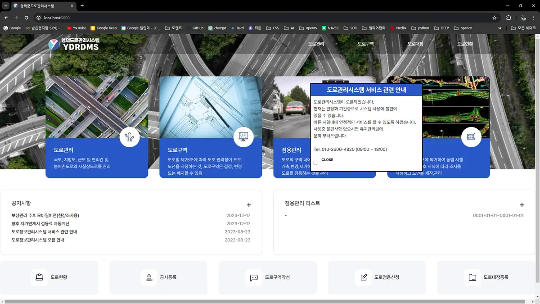Screen dimensions: 540x304
Task: Expand 공지사항 list with plus button
Action: 249,205
